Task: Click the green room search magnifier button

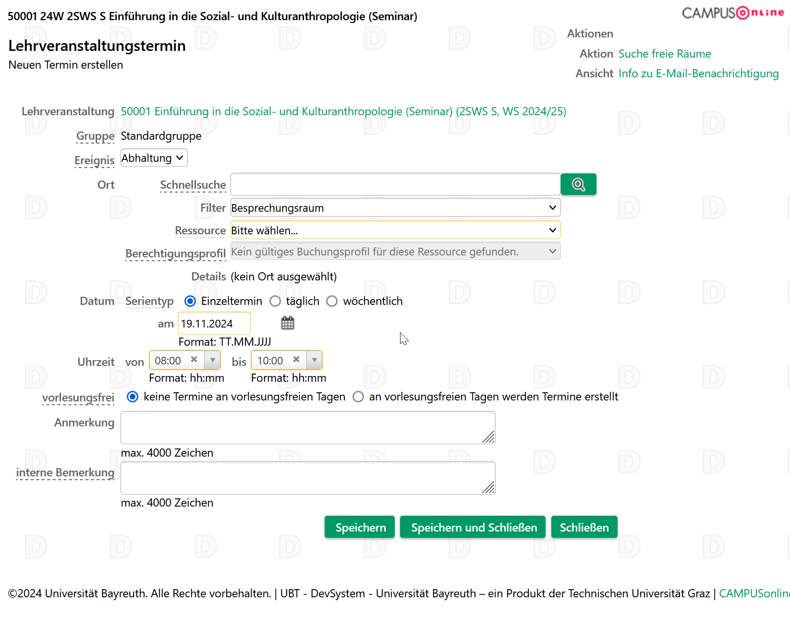Action: [578, 184]
